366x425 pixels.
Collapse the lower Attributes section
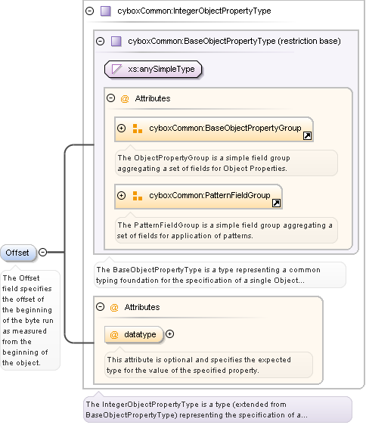click(x=101, y=307)
